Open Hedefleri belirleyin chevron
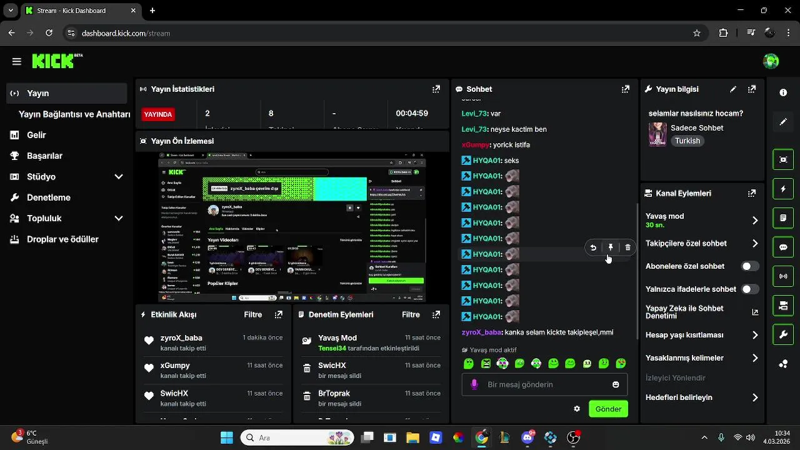 click(755, 397)
